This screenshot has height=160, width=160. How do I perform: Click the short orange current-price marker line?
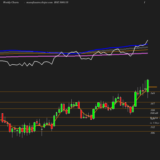tap(153, 87)
